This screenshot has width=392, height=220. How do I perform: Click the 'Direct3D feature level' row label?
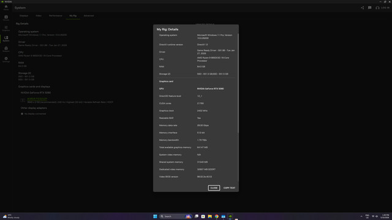pos(170,96)
